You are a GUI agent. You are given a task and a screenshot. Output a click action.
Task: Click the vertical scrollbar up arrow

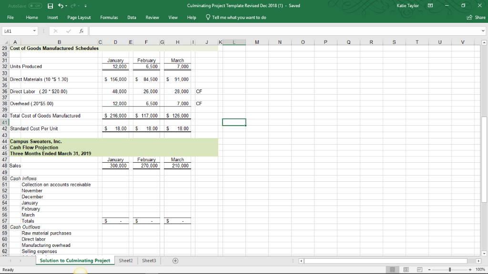pyautogui.click(x=484, y=42)
